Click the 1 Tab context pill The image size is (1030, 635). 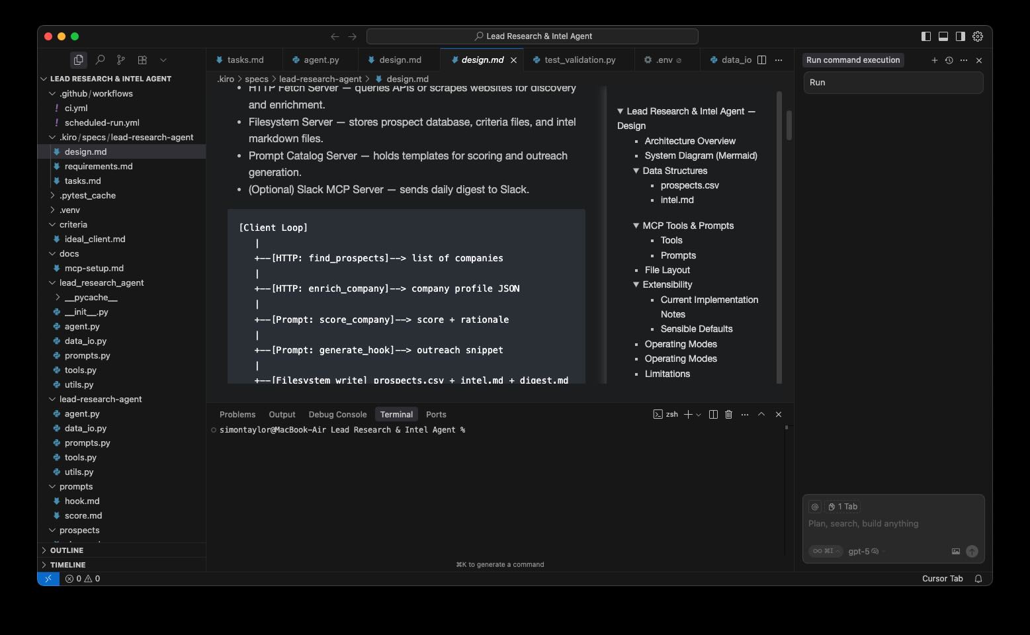pos(843,507)
